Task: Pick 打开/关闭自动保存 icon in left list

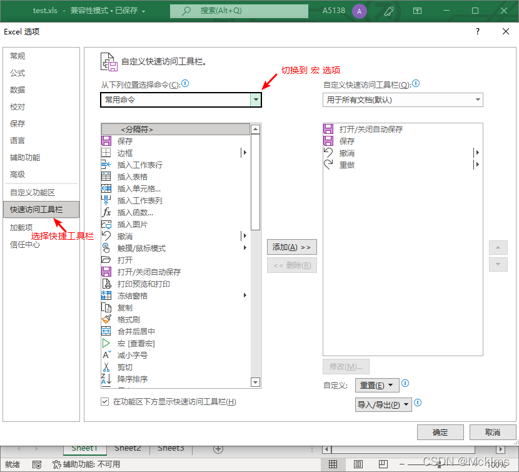Action: pyautogui.click(x=106, y=272)
